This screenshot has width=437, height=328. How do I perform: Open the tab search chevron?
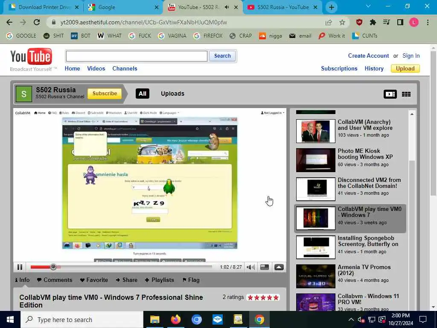coord(368,6)
